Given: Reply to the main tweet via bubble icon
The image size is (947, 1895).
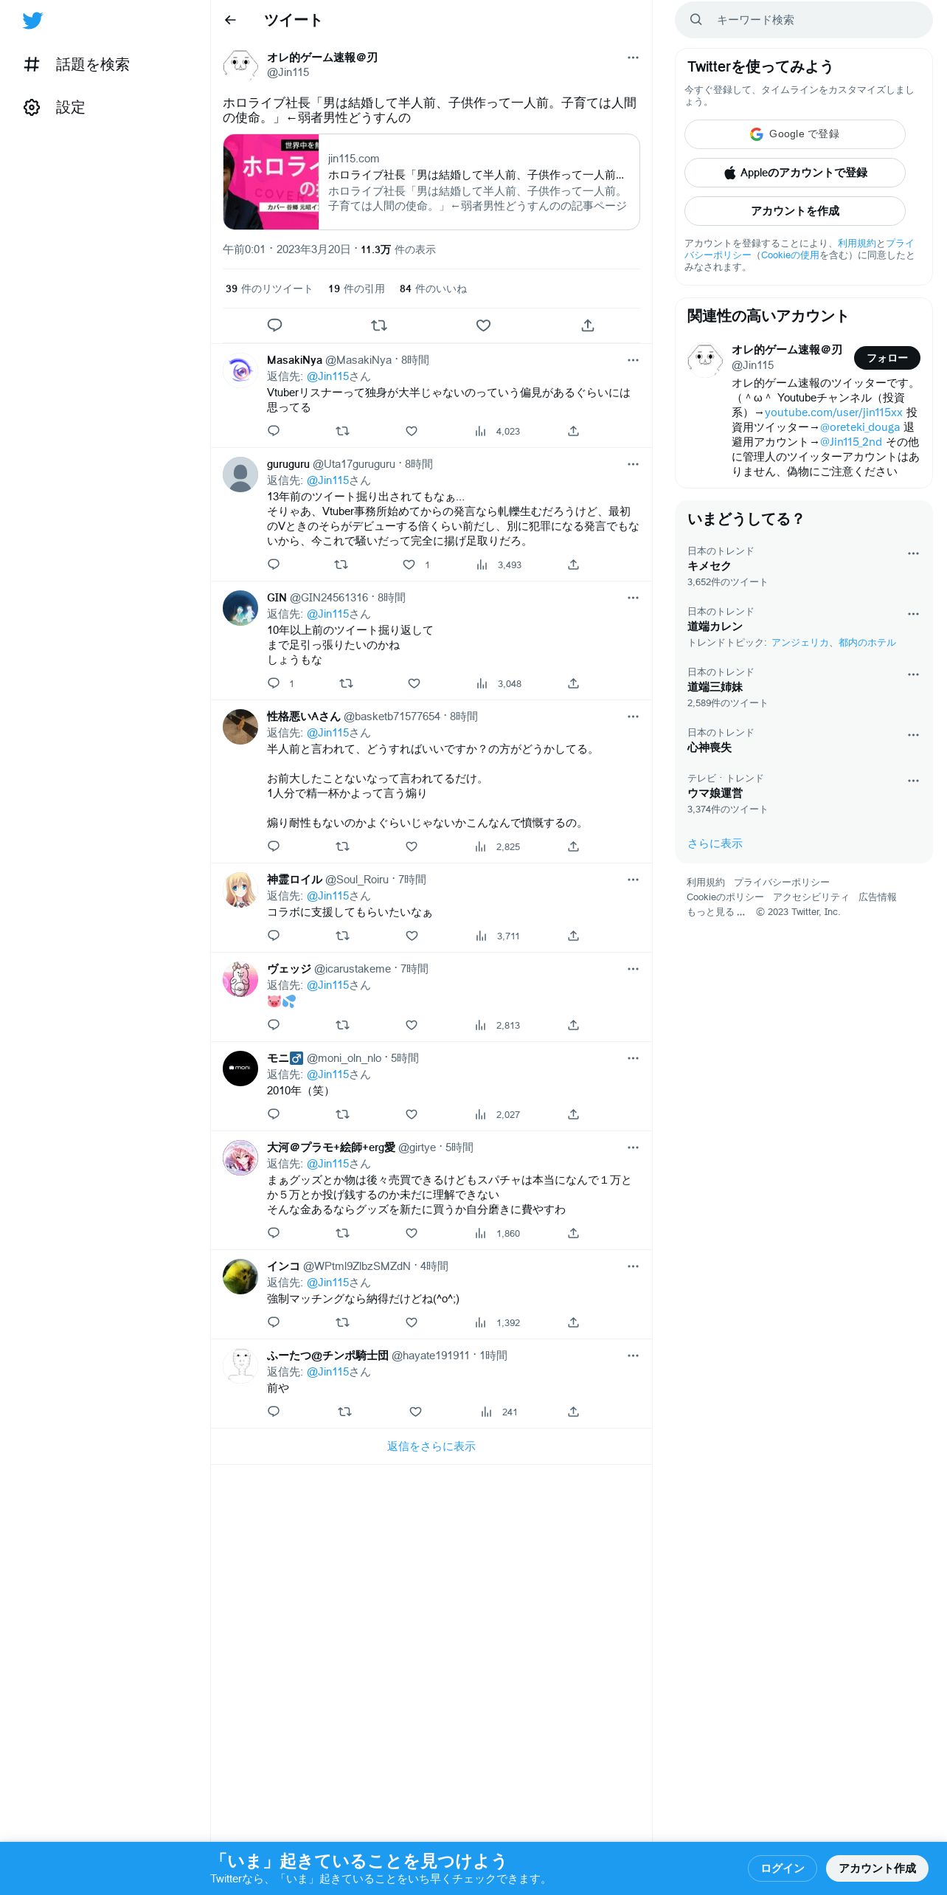Looking at the screenshot, I should pos(274,325).
